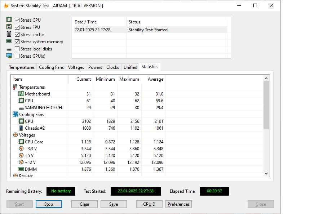Click the Item column header
Viewport: 328px width, 214px height.
(40, 79)
